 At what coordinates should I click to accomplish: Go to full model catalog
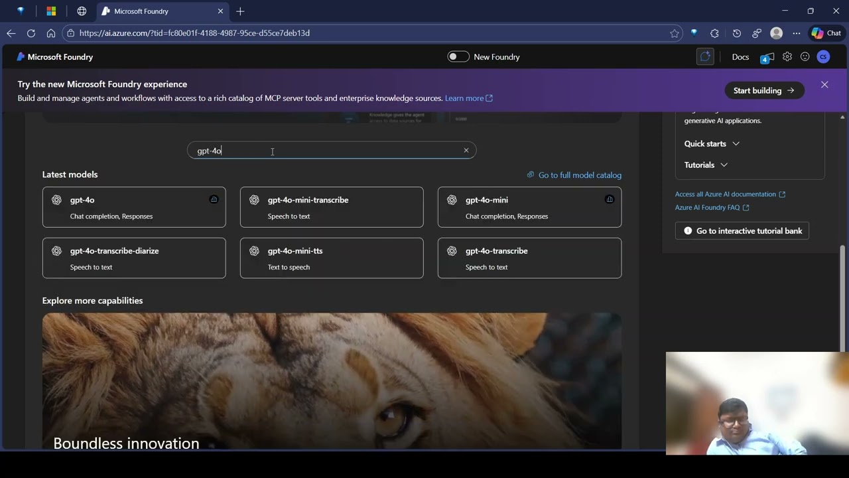point(574,175)
